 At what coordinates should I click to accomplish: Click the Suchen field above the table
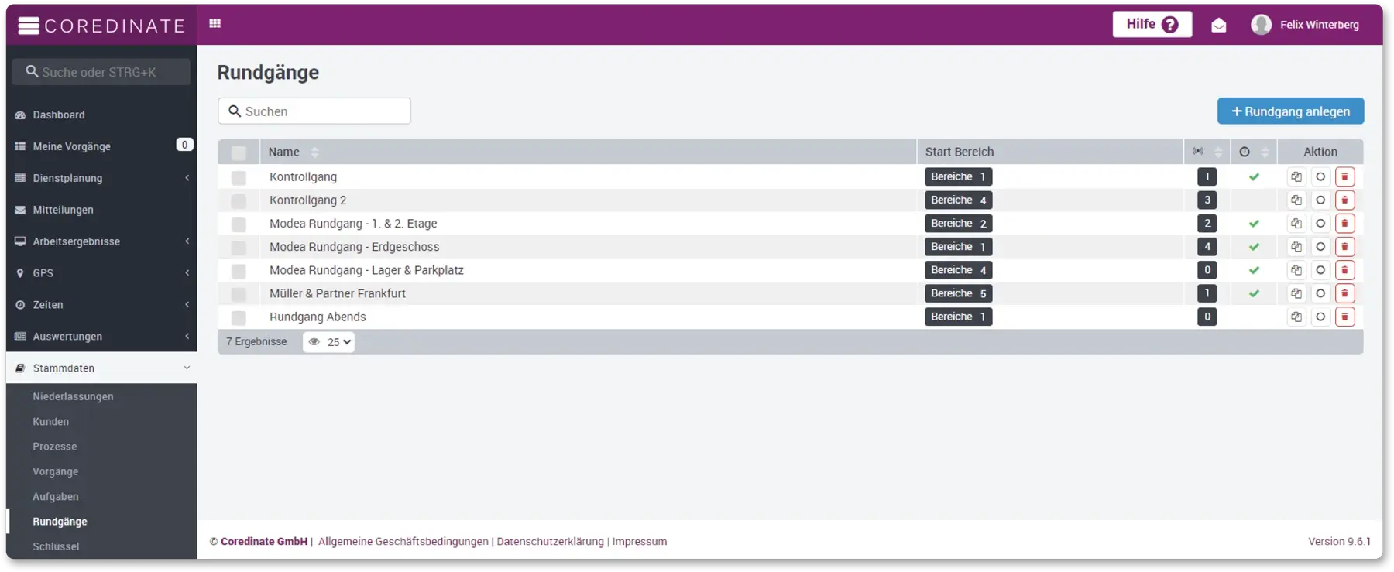314,111
